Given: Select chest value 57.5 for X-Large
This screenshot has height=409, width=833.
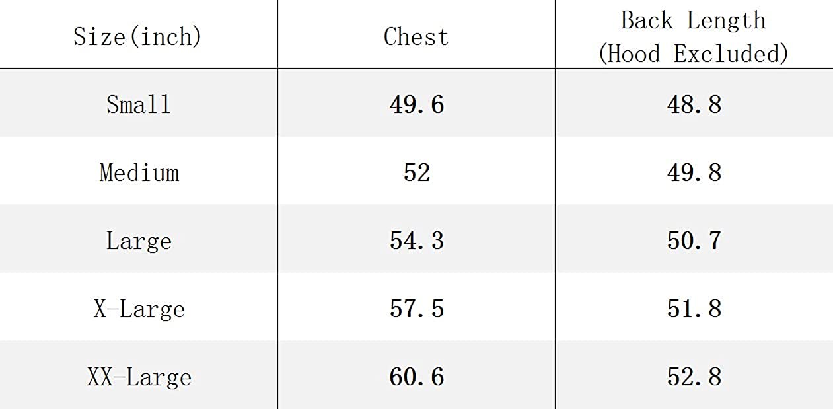Looking at the screenshot, I should tap(417, 309).
